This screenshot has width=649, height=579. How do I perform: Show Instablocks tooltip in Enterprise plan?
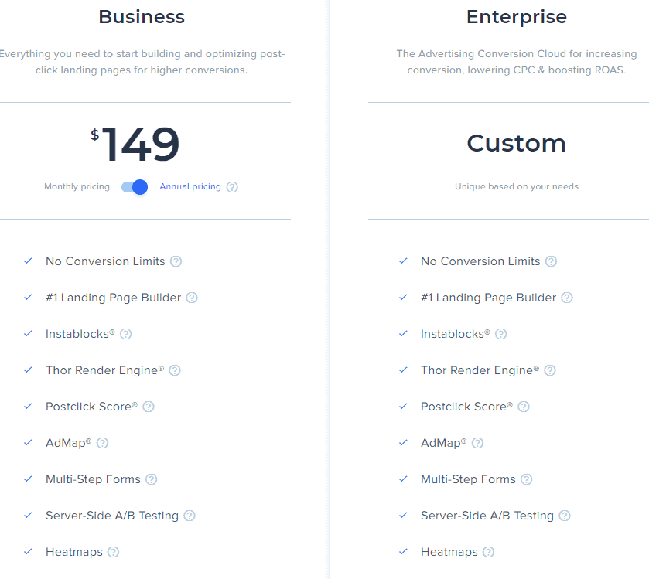[500, 334]
